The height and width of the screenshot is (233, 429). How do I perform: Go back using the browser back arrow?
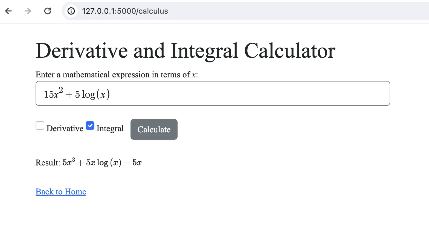point(8,11)
